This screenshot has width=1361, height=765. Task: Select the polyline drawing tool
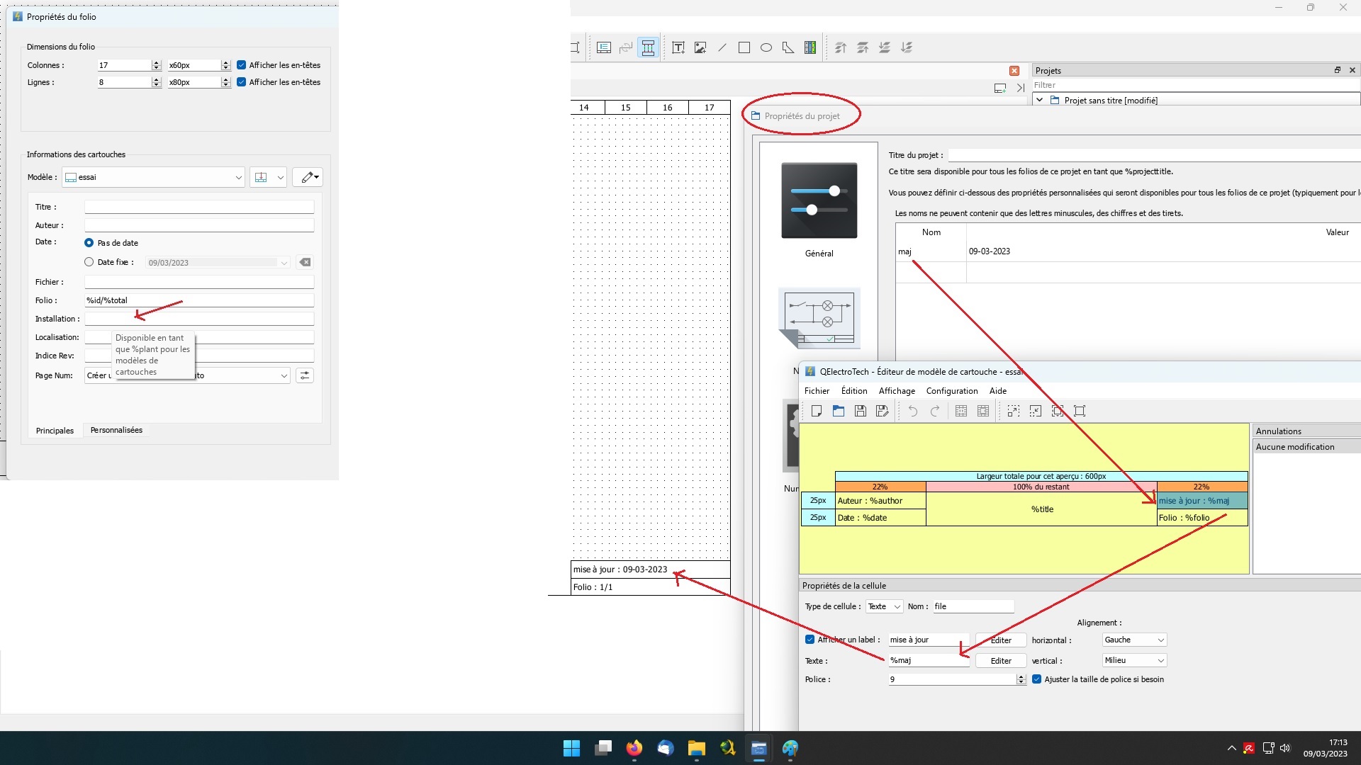[788, 47]
